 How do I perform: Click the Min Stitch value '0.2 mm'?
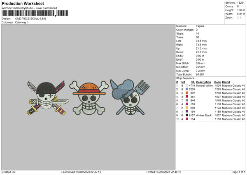[200, 67]
